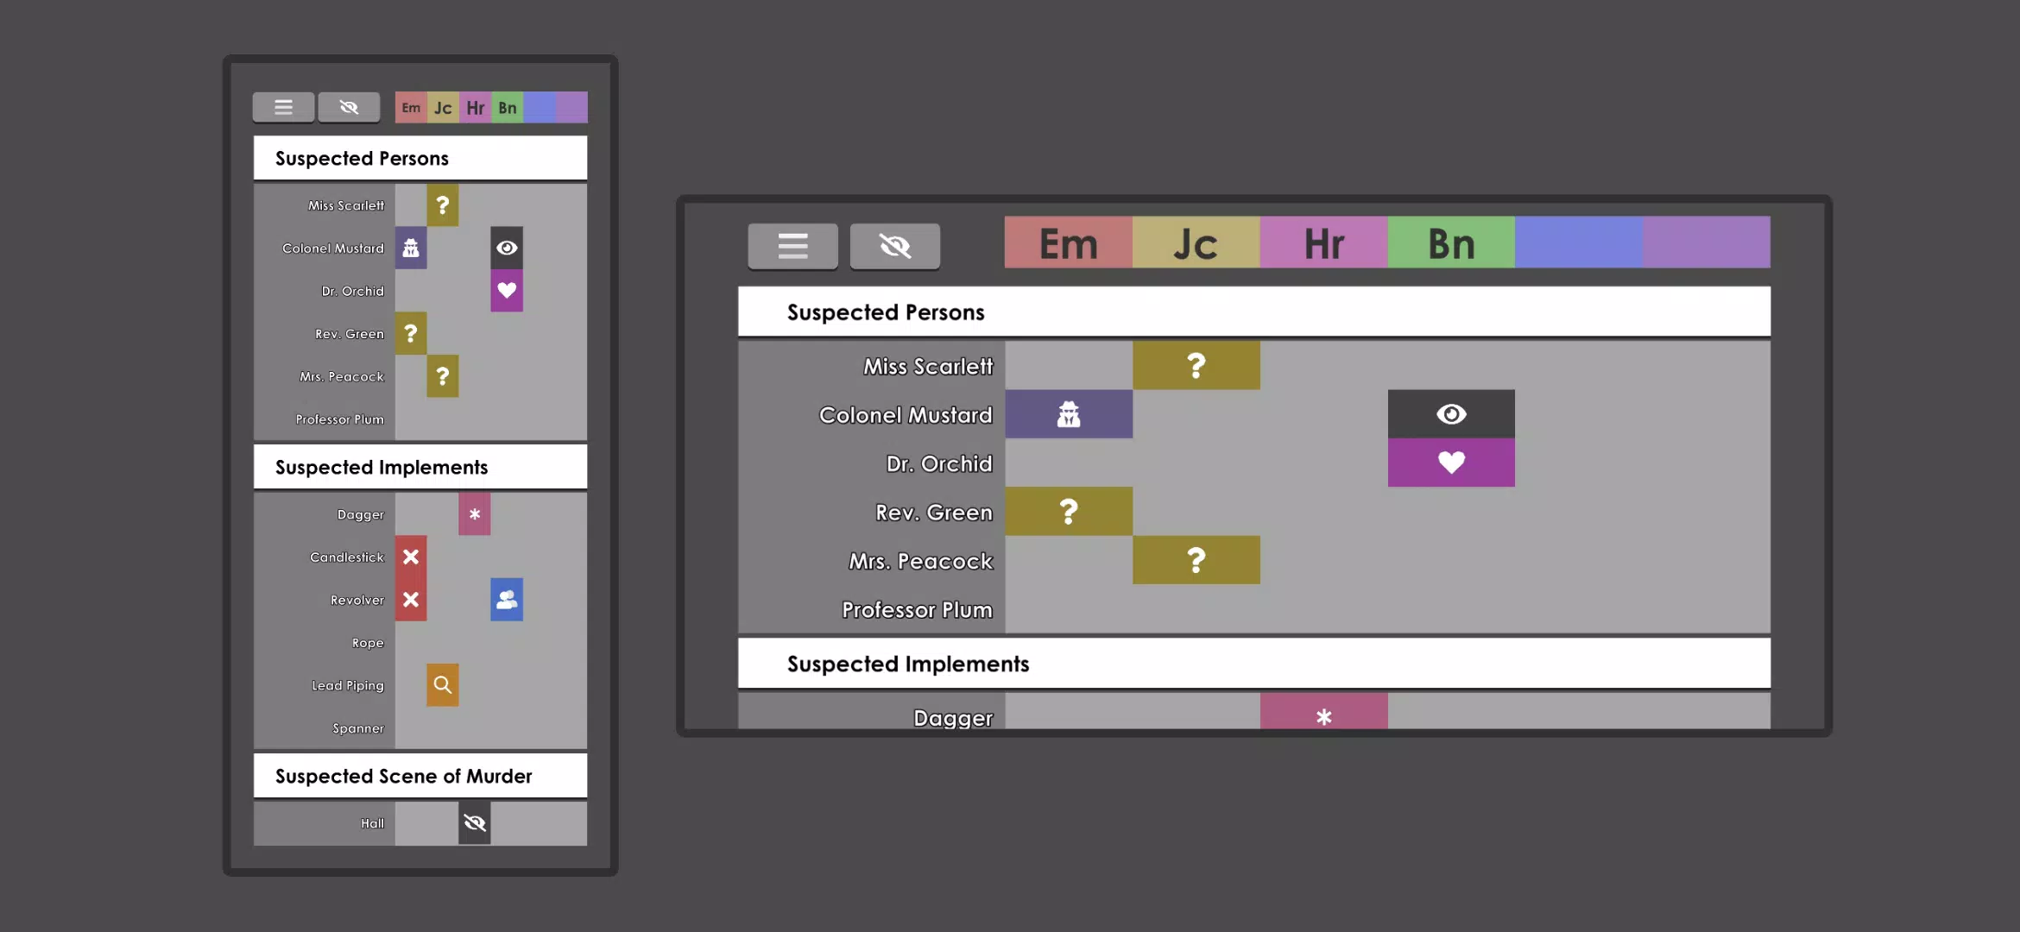This screenshot has height=932, width=2020.
Task: Toggle visibility using the eye-strikethrough button large panel
Action: coord(894,244)
